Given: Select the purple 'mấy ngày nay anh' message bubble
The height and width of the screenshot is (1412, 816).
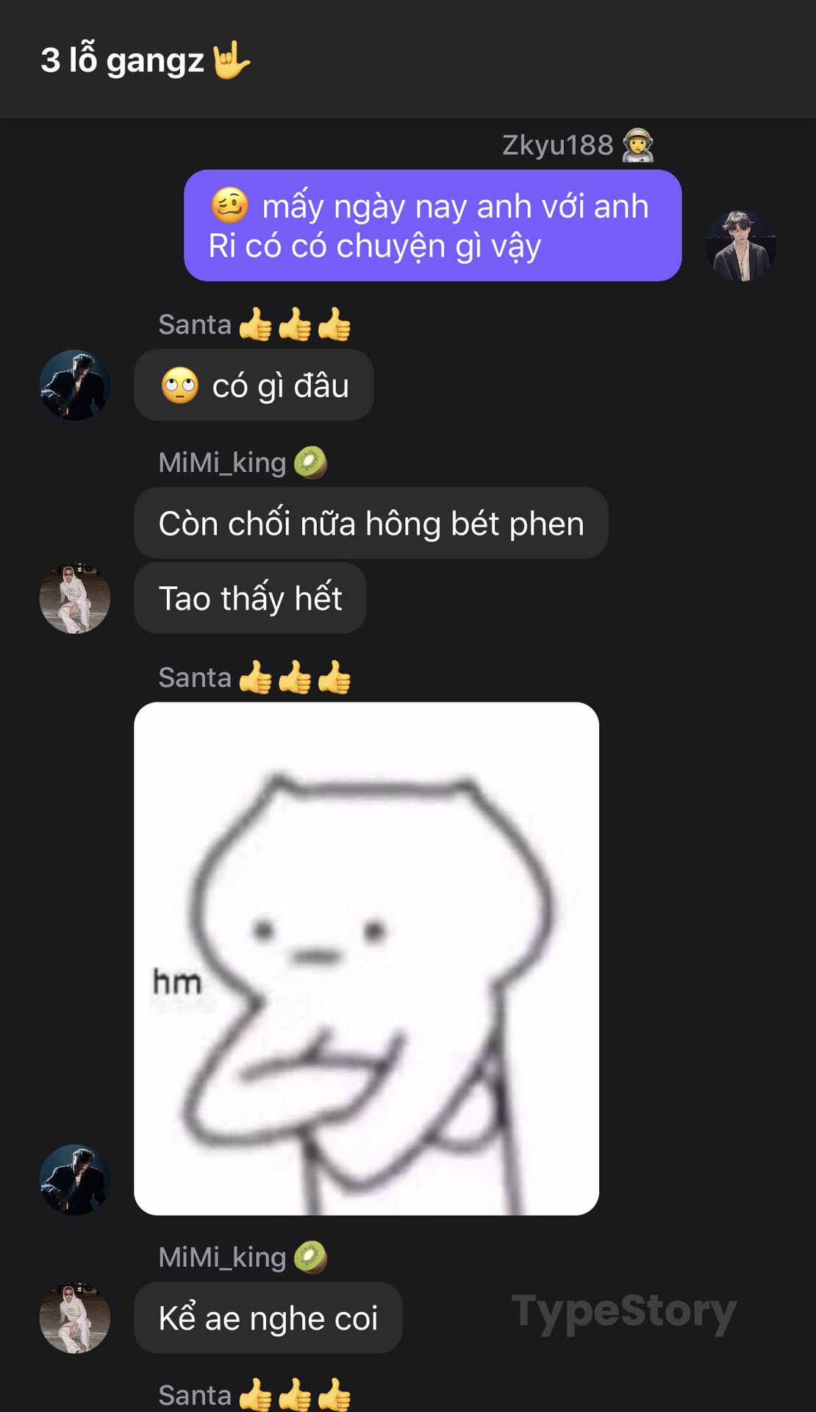Looking at the screenshot, I should click(432, 226).
